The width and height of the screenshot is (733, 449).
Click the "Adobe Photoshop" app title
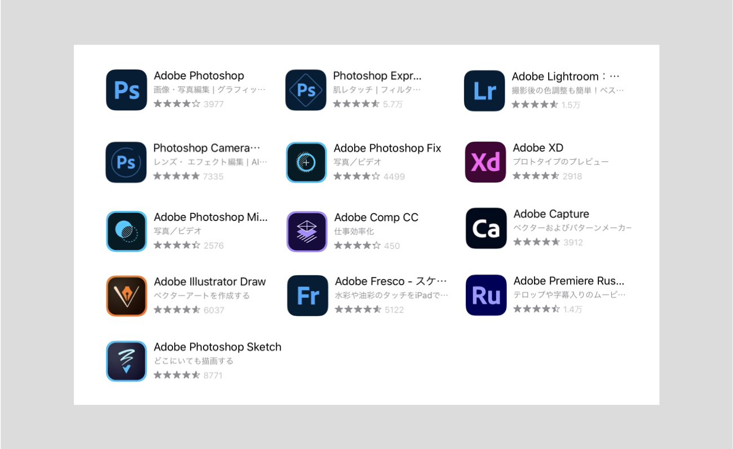pyautogui.click(x=199, y=76)
